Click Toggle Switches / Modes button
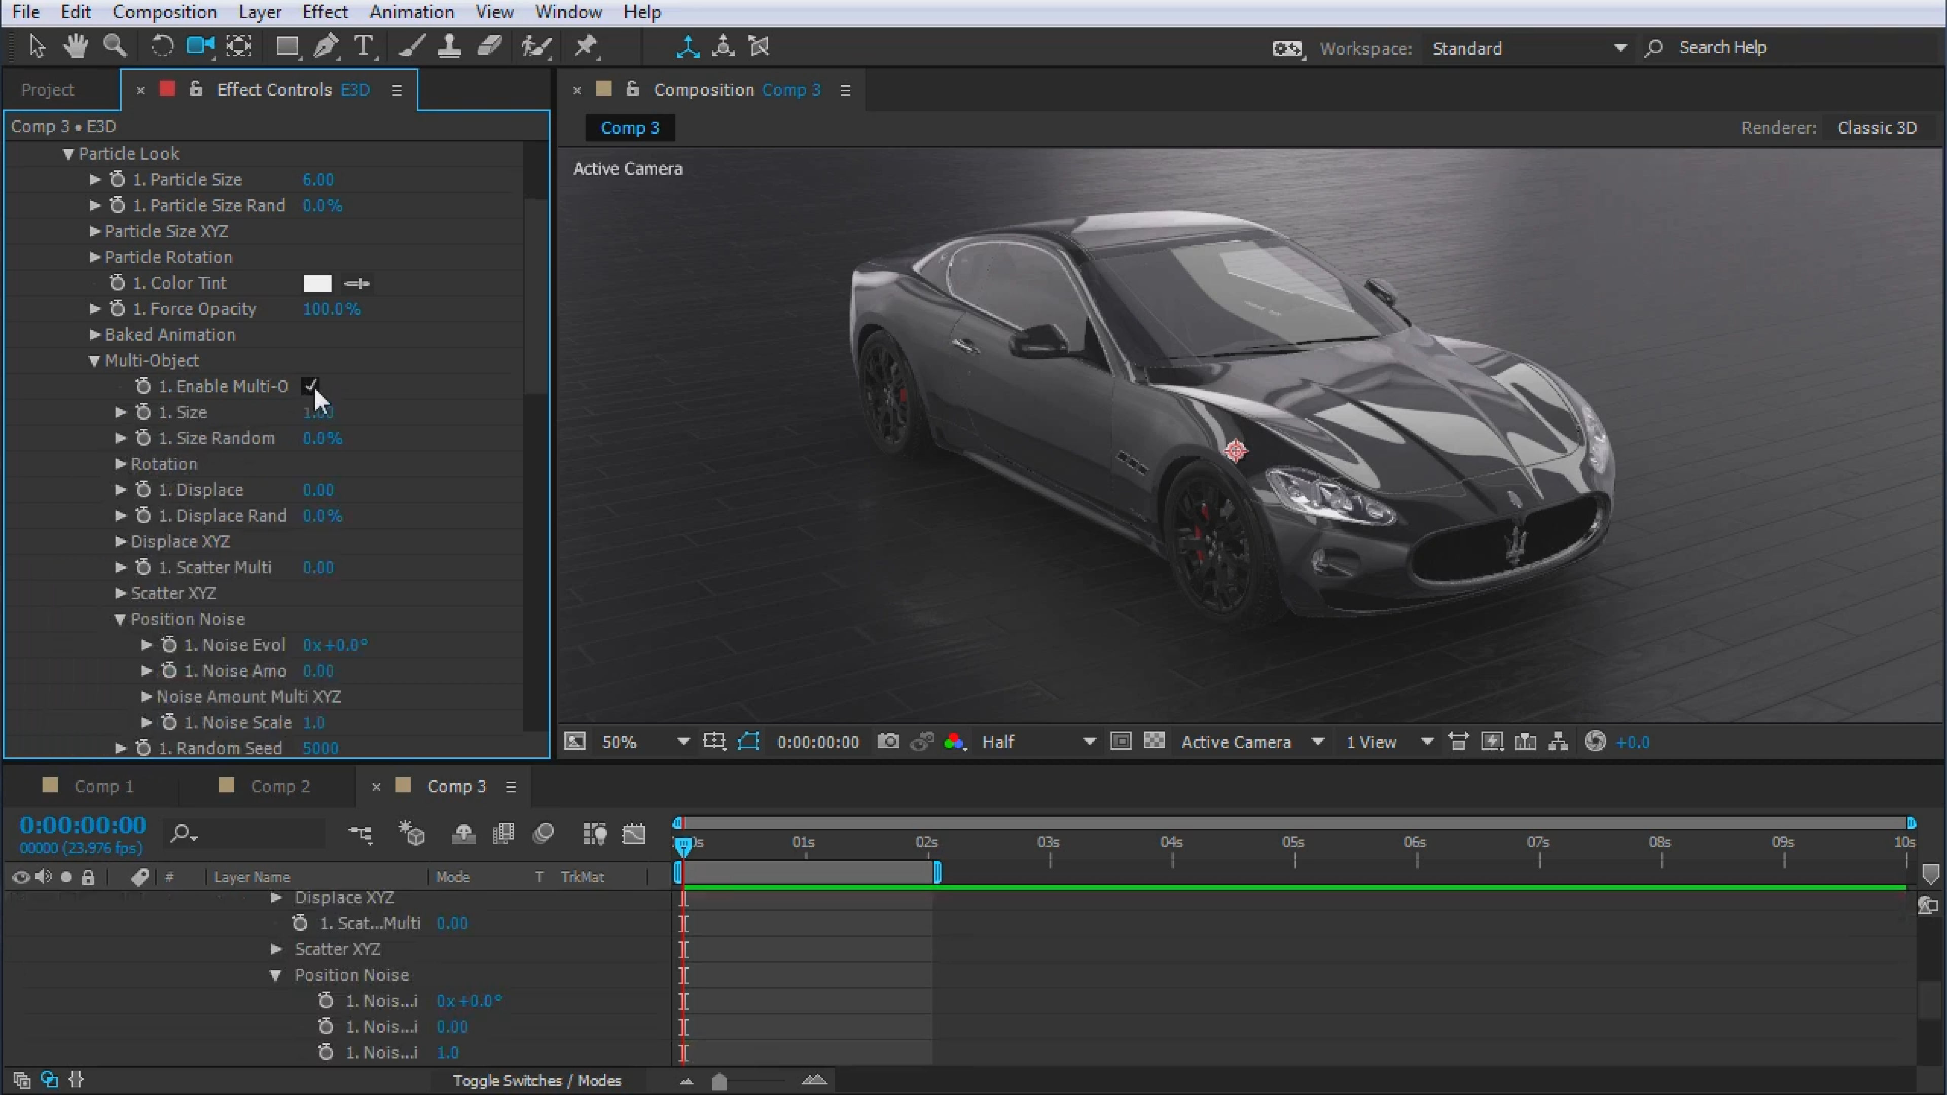The width and height of the screenshot is (1947, 1095). [536, 1081]
